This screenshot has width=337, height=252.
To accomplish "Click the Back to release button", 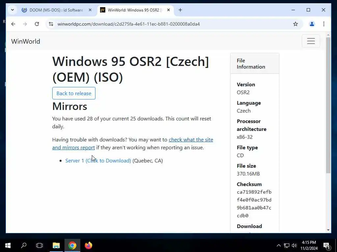I will point(74,93).
